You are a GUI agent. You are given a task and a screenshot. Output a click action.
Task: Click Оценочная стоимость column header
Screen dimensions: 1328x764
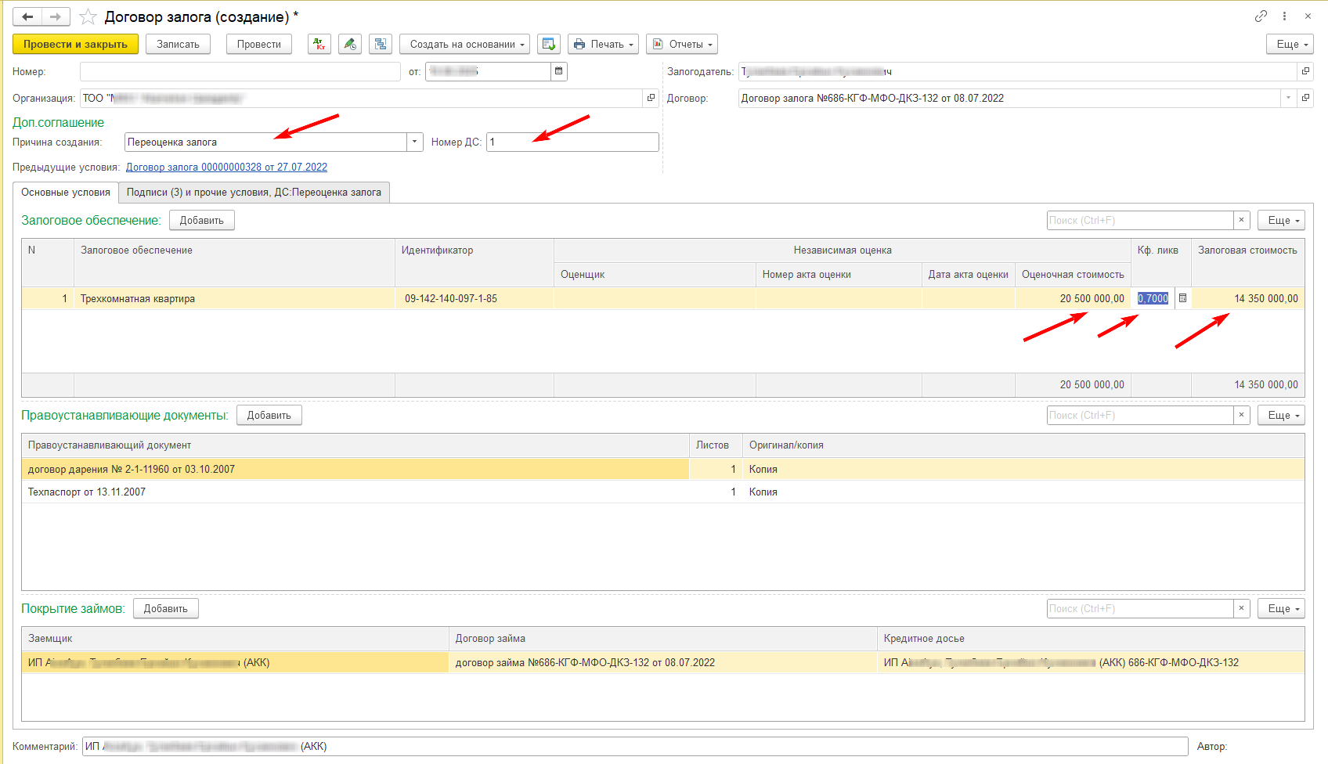[x=1073, y=274]
